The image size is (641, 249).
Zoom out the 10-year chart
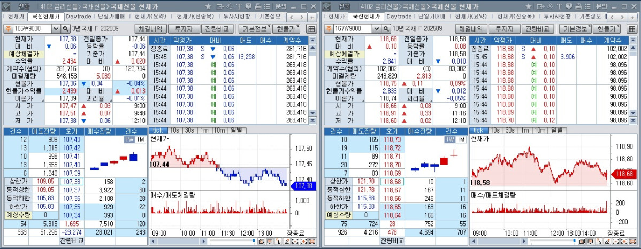pyautogui.click(x=616, y=241)
